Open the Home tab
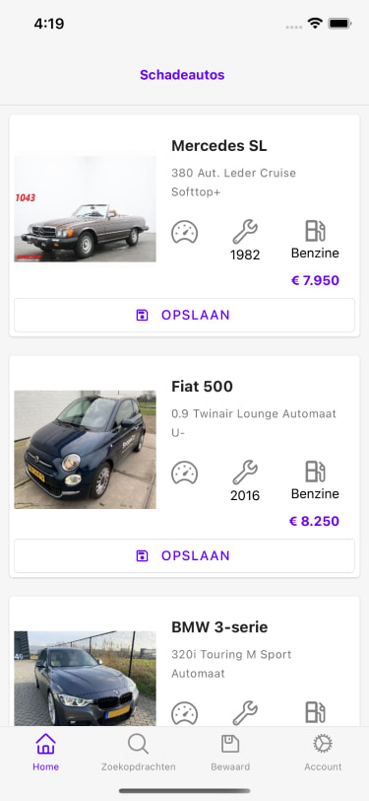Screen dimensions: 369x801 pyautogui.click(x=46, y=752)
